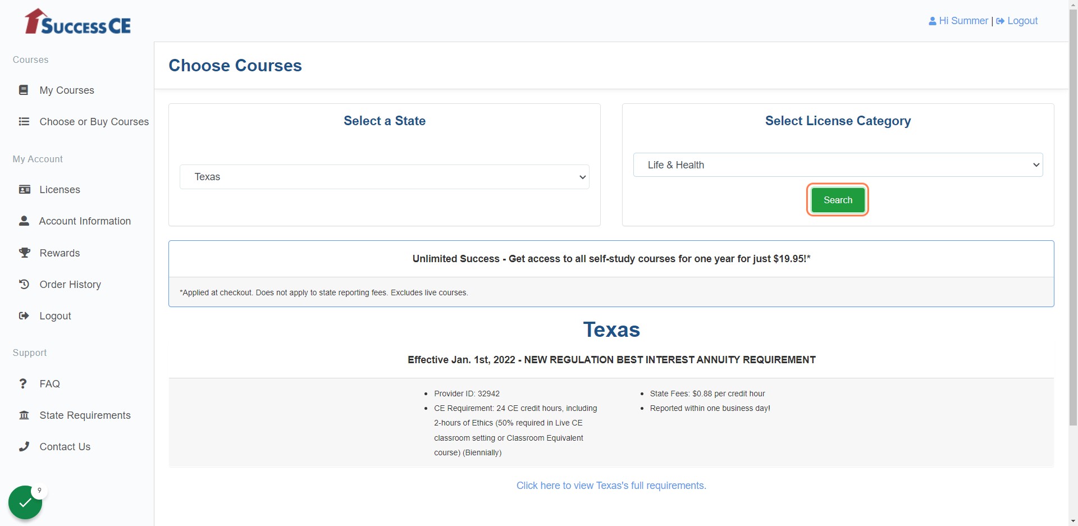
Task: Open the Licenses page
Action: (x=60, y=189)
